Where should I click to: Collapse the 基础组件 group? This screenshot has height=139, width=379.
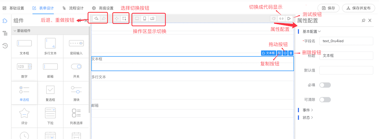(x=22, y=31)
